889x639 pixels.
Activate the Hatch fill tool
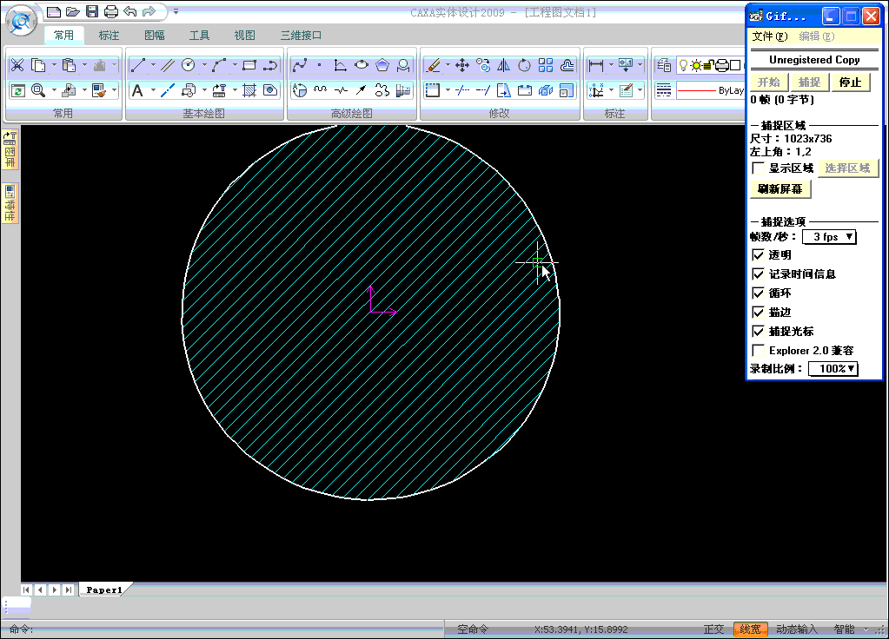tap(249, 90)
